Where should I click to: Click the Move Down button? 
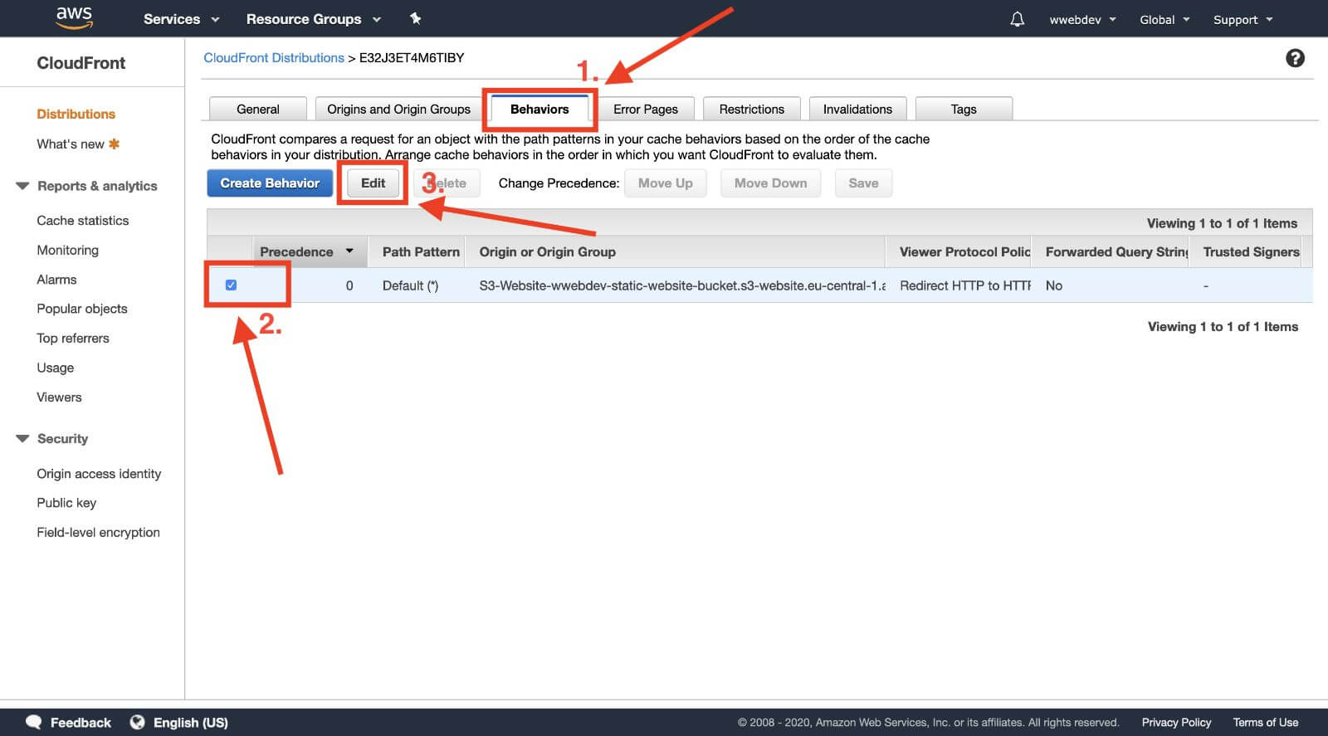click(770, 183)
